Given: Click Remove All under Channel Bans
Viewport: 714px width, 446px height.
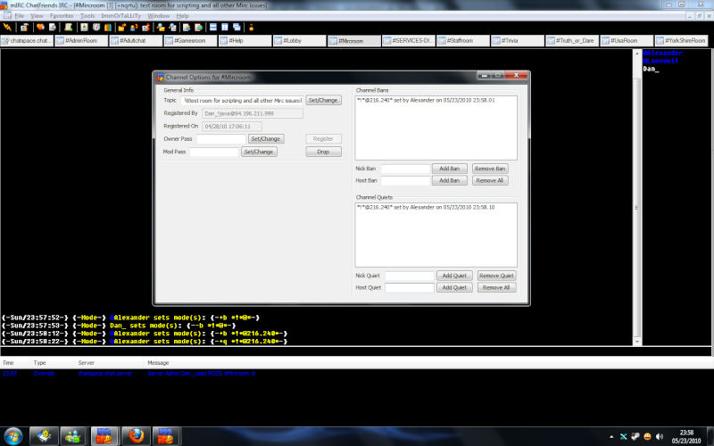Looking at the screenshot, I should pos(490,181).
